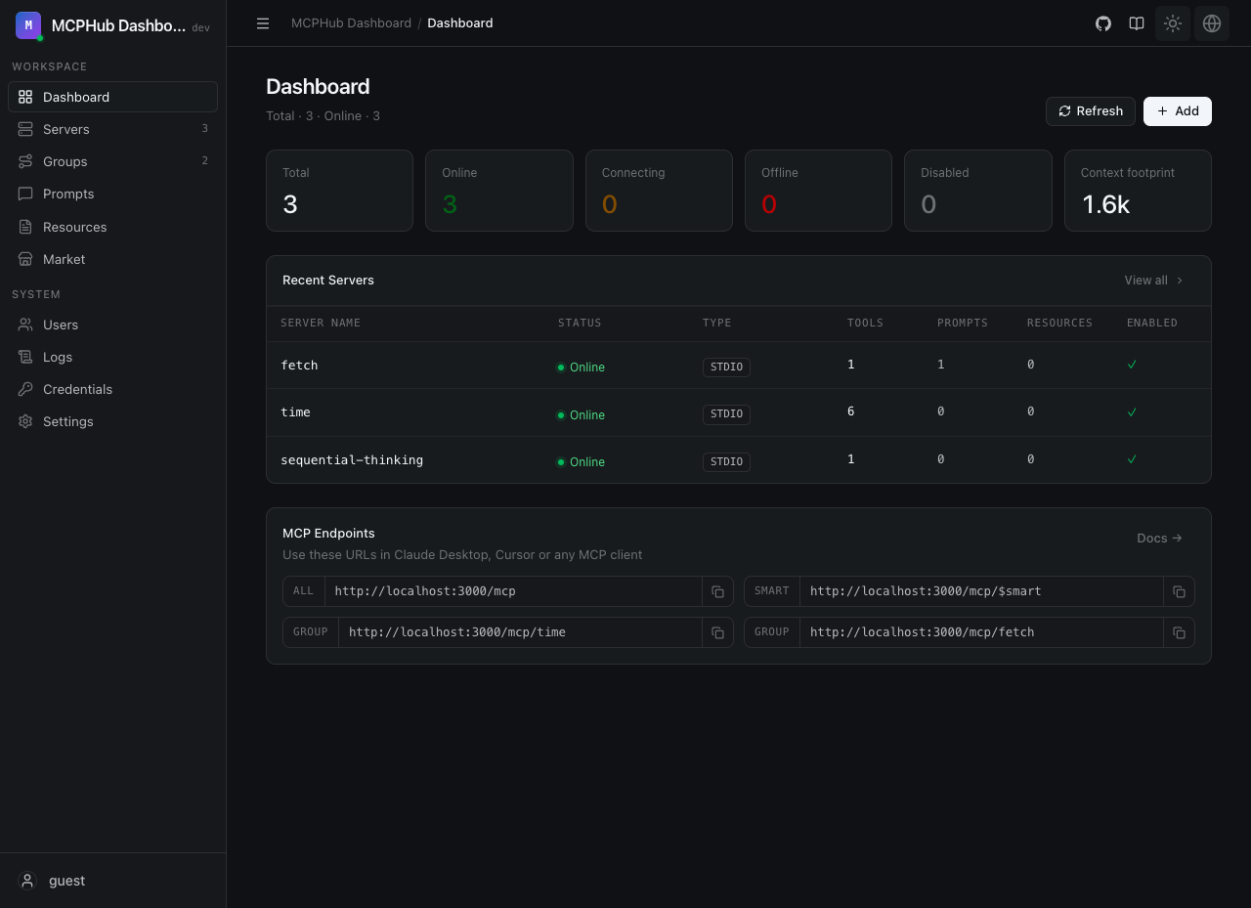Open Credentials page

[x=112, y=389]
